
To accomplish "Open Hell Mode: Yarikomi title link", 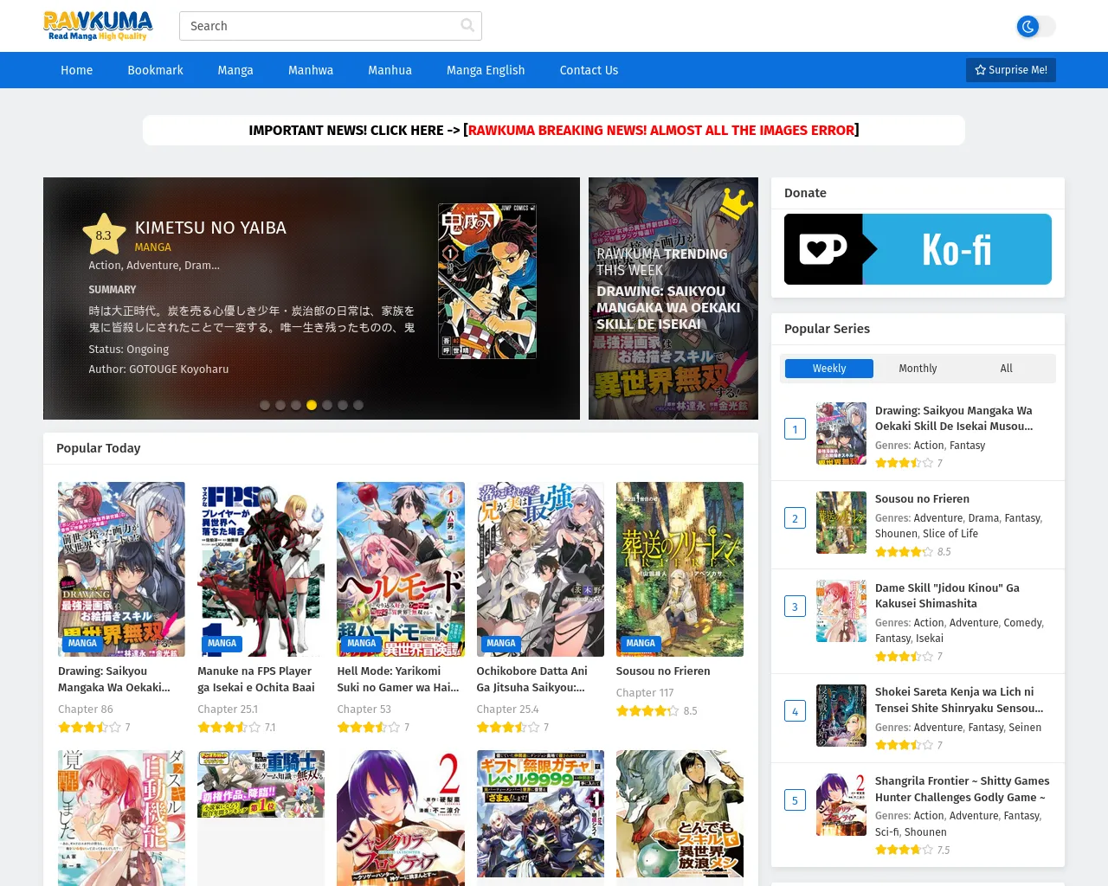I will 398,679.
